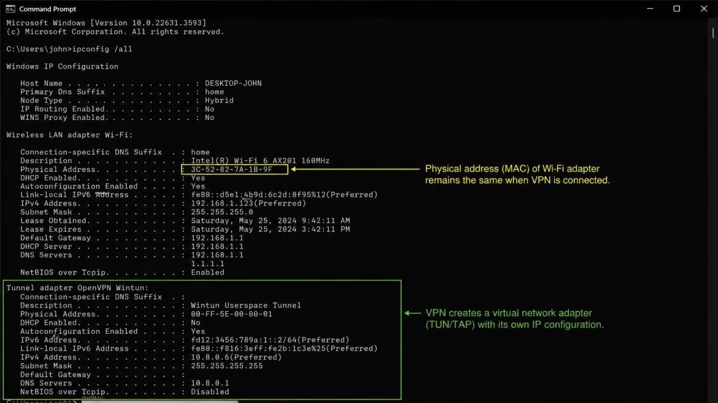Click '192.168.1.1' in the Wi-Fi Default Gateway row
The width and height of the screenshot is (718, 403).
(217, 238)
